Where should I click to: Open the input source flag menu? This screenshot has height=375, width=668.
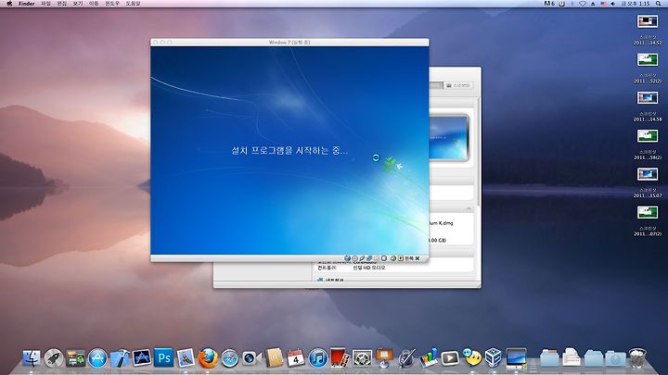[604, 4]
